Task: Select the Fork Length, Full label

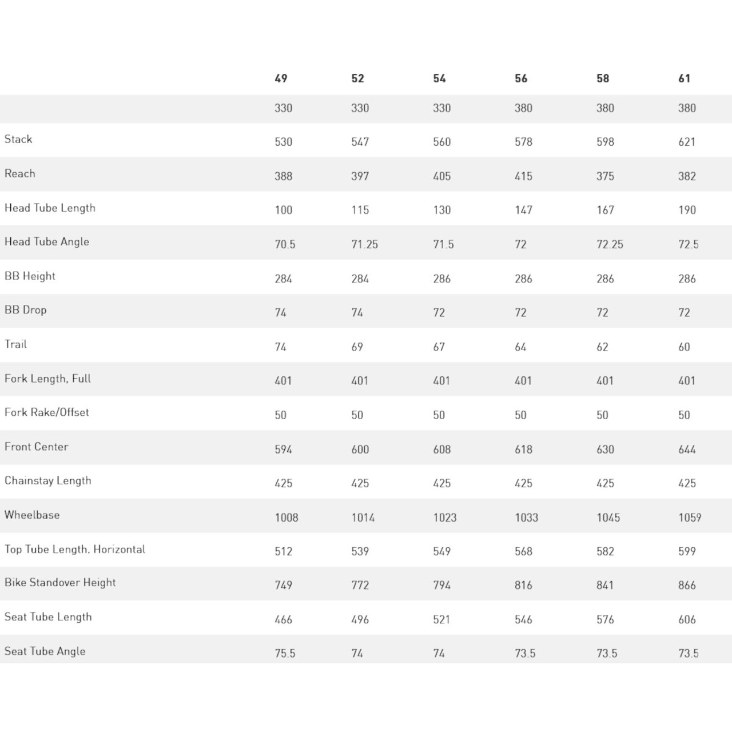Action: pyautogui.click(x=47, y=378)
